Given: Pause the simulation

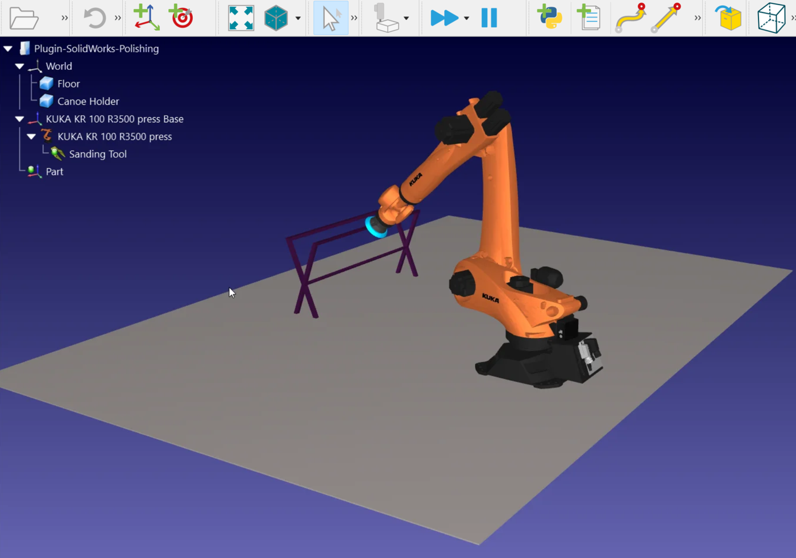Looking at the screenshot, I should coord(489,18).
